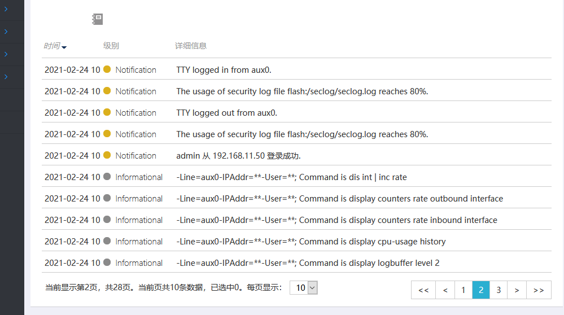
Task: Go to previous page with < button
Action: 445,290
